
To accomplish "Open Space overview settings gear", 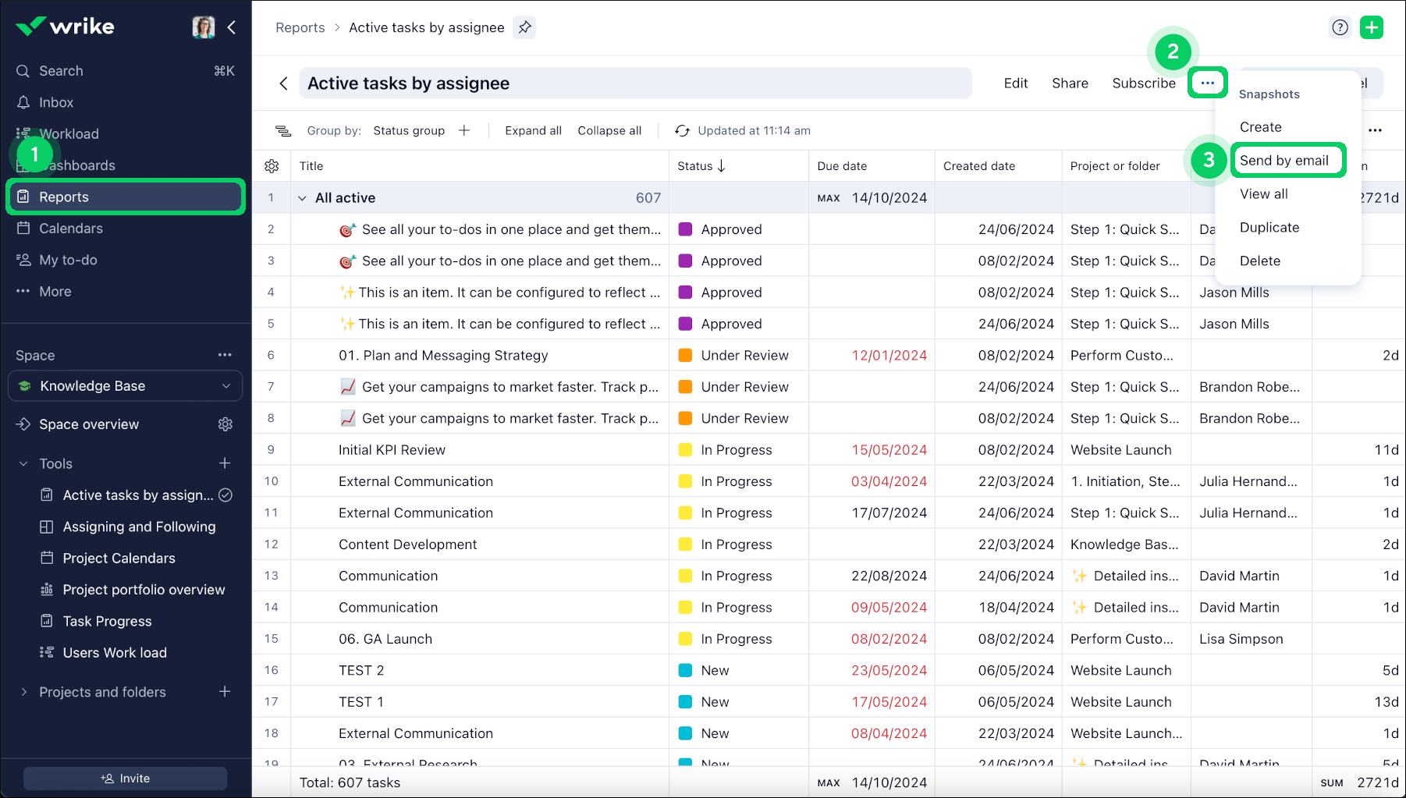I will coord(225,424).
